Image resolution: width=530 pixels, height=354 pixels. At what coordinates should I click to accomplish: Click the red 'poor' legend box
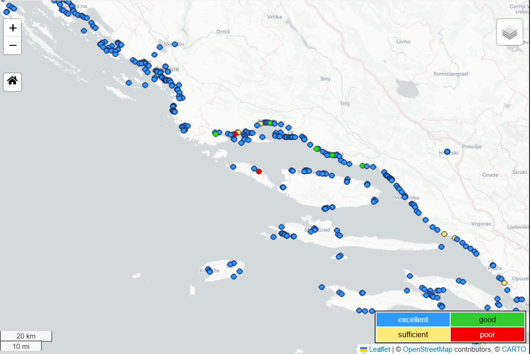point(488,334)
